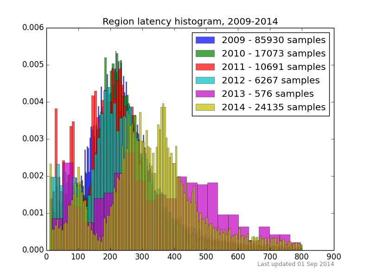Select the '2009 - 85930 samples' legend label
Screen dimensions: 371x278
click(x=274, y=40)
